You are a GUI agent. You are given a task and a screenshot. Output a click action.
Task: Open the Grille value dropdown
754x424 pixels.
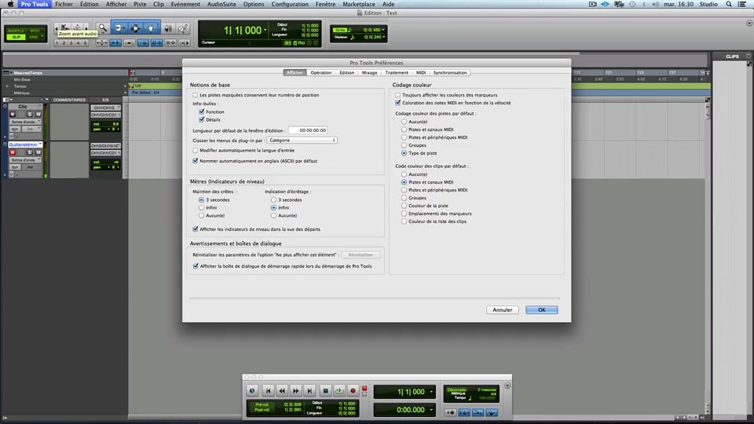point(382,30)
